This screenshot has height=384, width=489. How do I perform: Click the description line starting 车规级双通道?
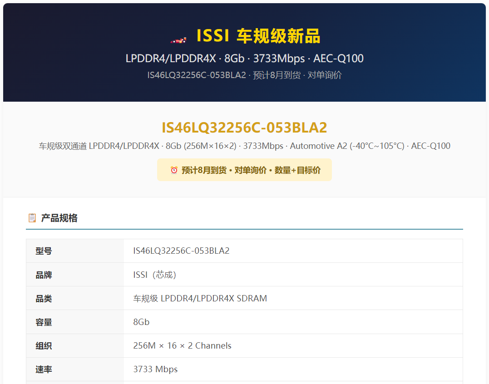(244, 146)
